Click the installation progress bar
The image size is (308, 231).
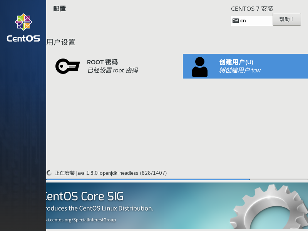click(177, 179)
